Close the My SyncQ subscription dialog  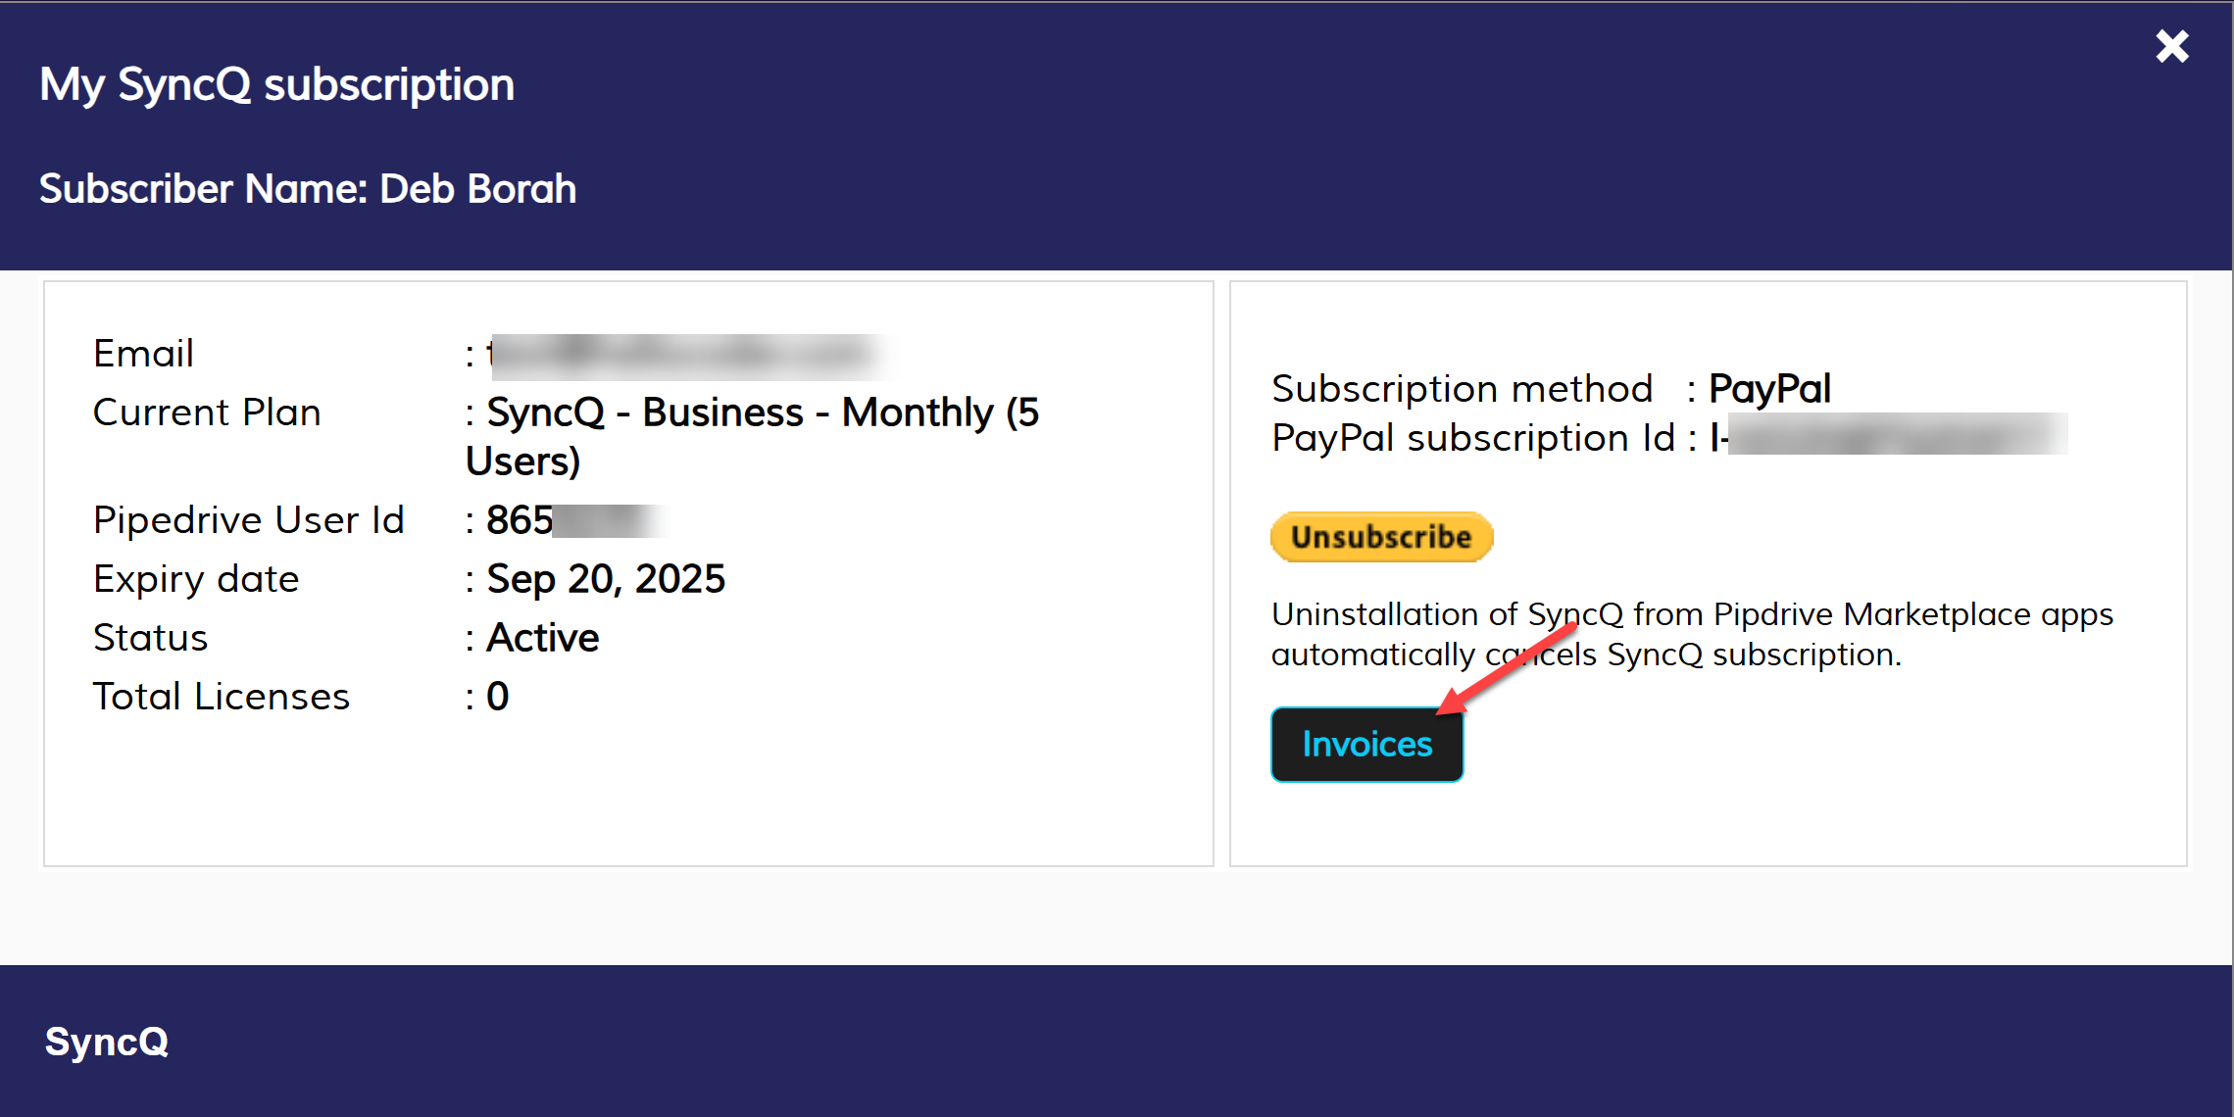pos(2171,46)
